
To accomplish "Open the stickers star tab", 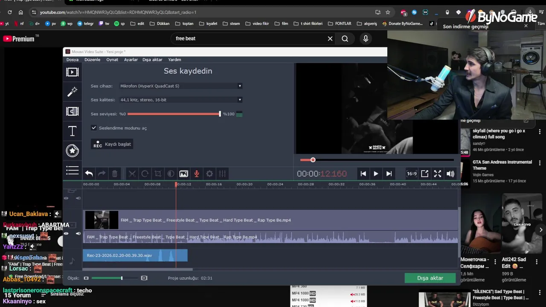I will tap(72, 151).
